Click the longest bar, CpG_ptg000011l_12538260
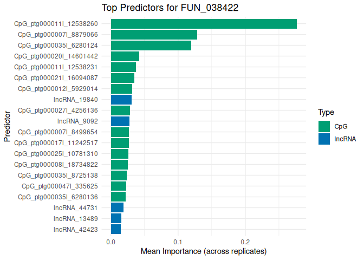Screen dimensions: 364x260 point(204,24)
